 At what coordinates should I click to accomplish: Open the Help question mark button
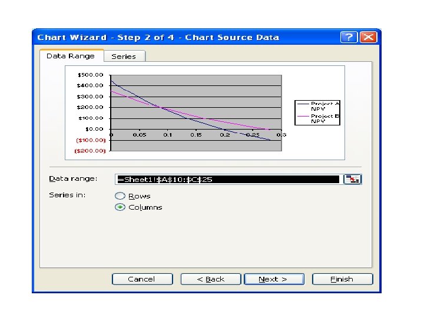(x=349, y=37)
